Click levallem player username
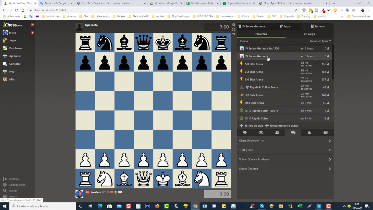This screenshot has width=373, height=210. (96, 192)
